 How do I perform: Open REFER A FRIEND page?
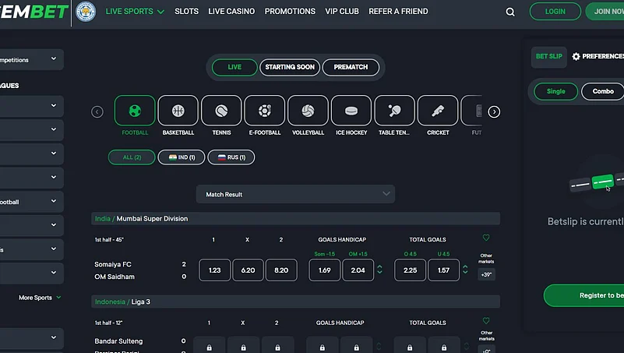398,12
